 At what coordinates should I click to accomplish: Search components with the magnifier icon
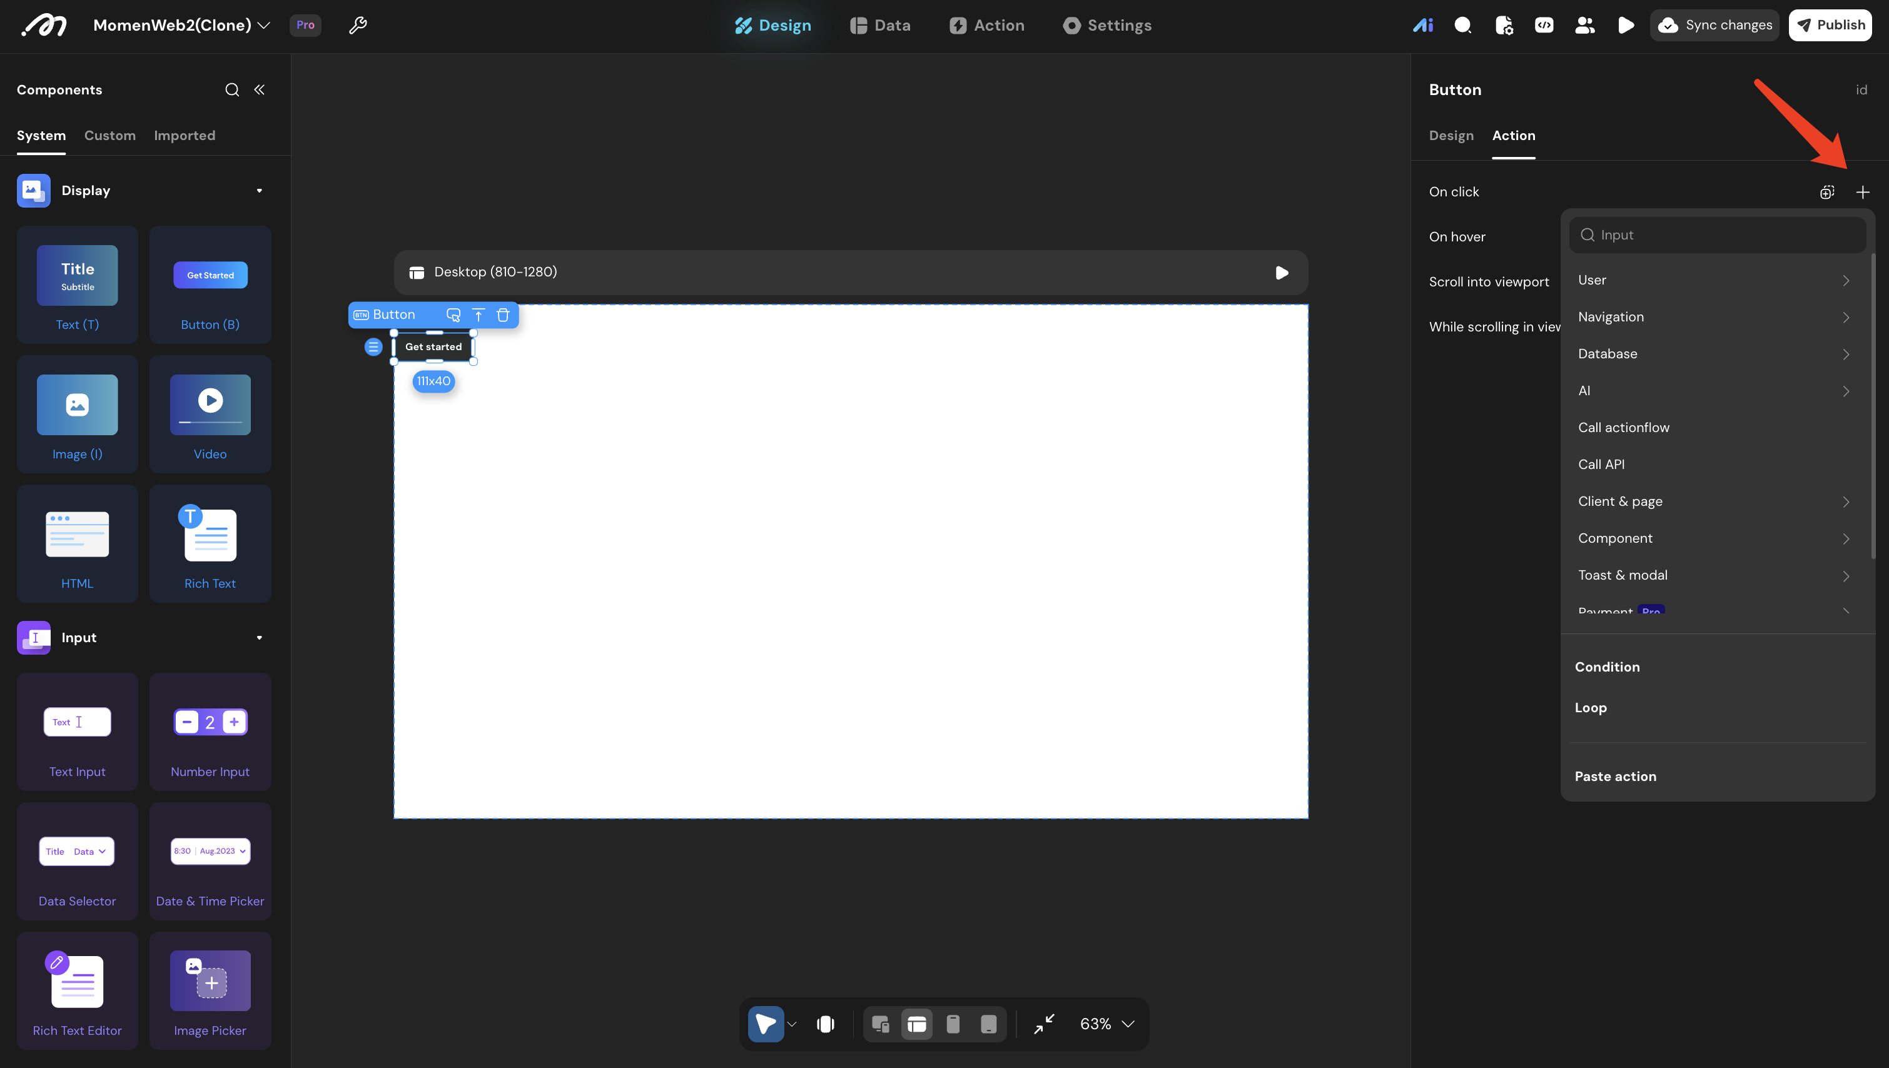click(232, 89)
